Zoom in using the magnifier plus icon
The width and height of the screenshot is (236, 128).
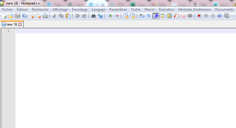pos(109,16)
